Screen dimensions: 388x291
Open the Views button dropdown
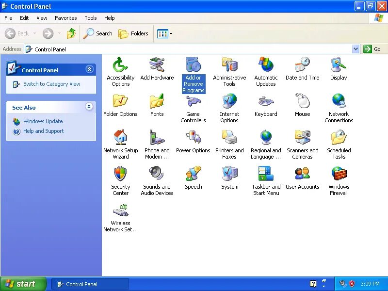point(171,33)
